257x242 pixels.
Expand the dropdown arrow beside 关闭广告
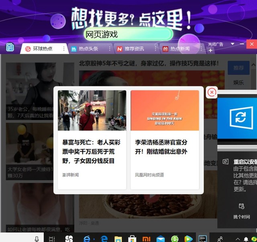pos(232,44)
